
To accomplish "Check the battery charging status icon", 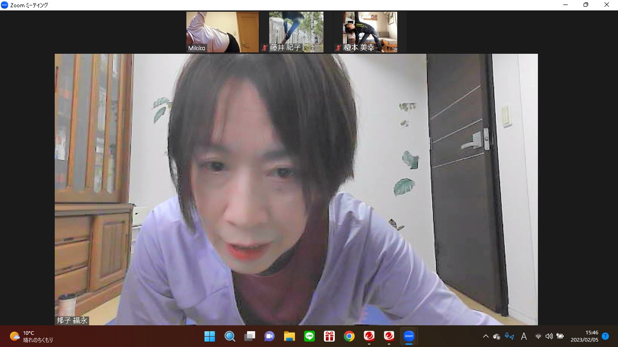I will tap(560, 336).
